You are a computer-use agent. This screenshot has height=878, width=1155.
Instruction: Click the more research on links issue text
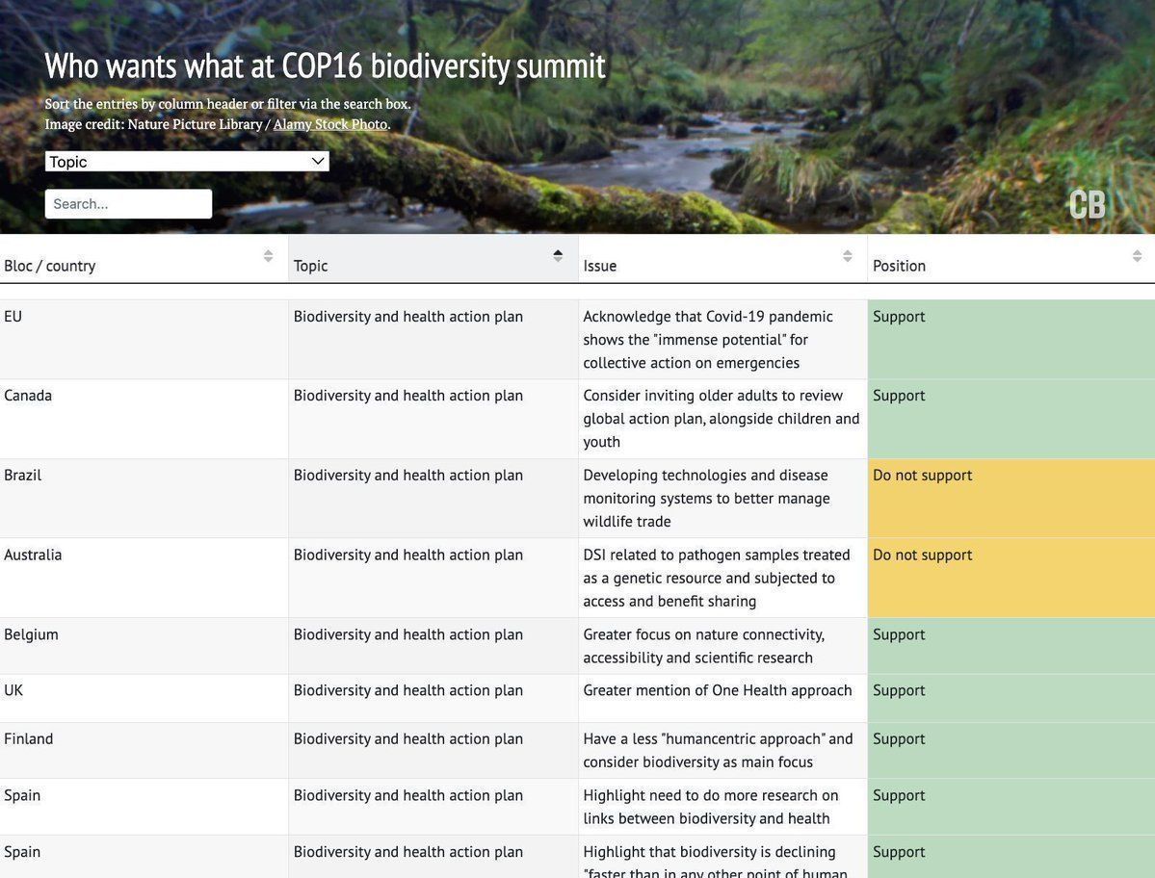tap(711, 807)
